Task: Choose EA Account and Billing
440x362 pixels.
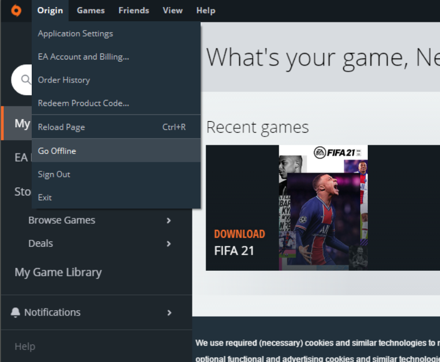Action: click(x=83, y=57)
